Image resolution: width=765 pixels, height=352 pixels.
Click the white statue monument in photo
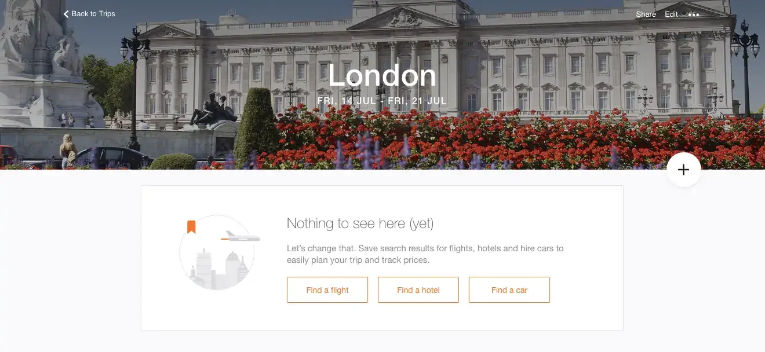(41, 64)
